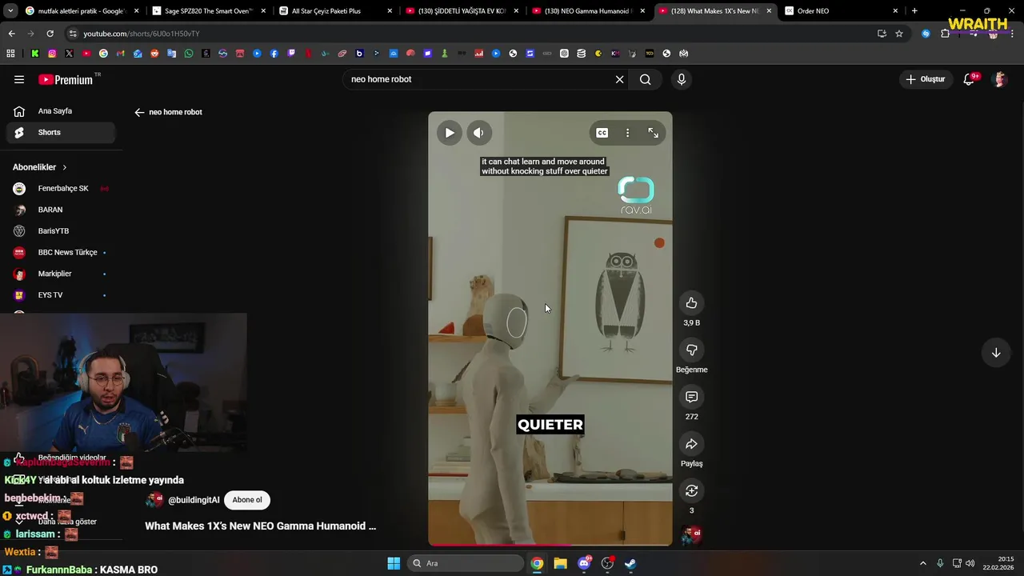Open the Short's three-dot more options

click(628, 133)
